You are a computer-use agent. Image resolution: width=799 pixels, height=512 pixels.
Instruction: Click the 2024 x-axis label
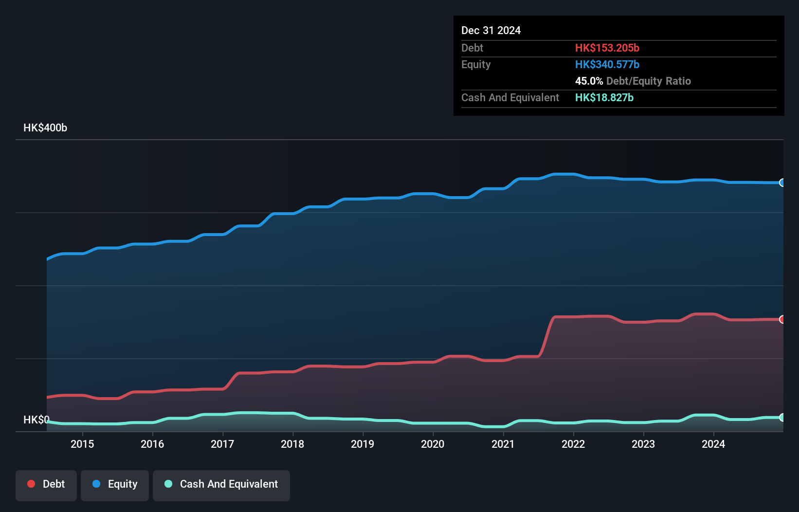[x=713, y=444]
